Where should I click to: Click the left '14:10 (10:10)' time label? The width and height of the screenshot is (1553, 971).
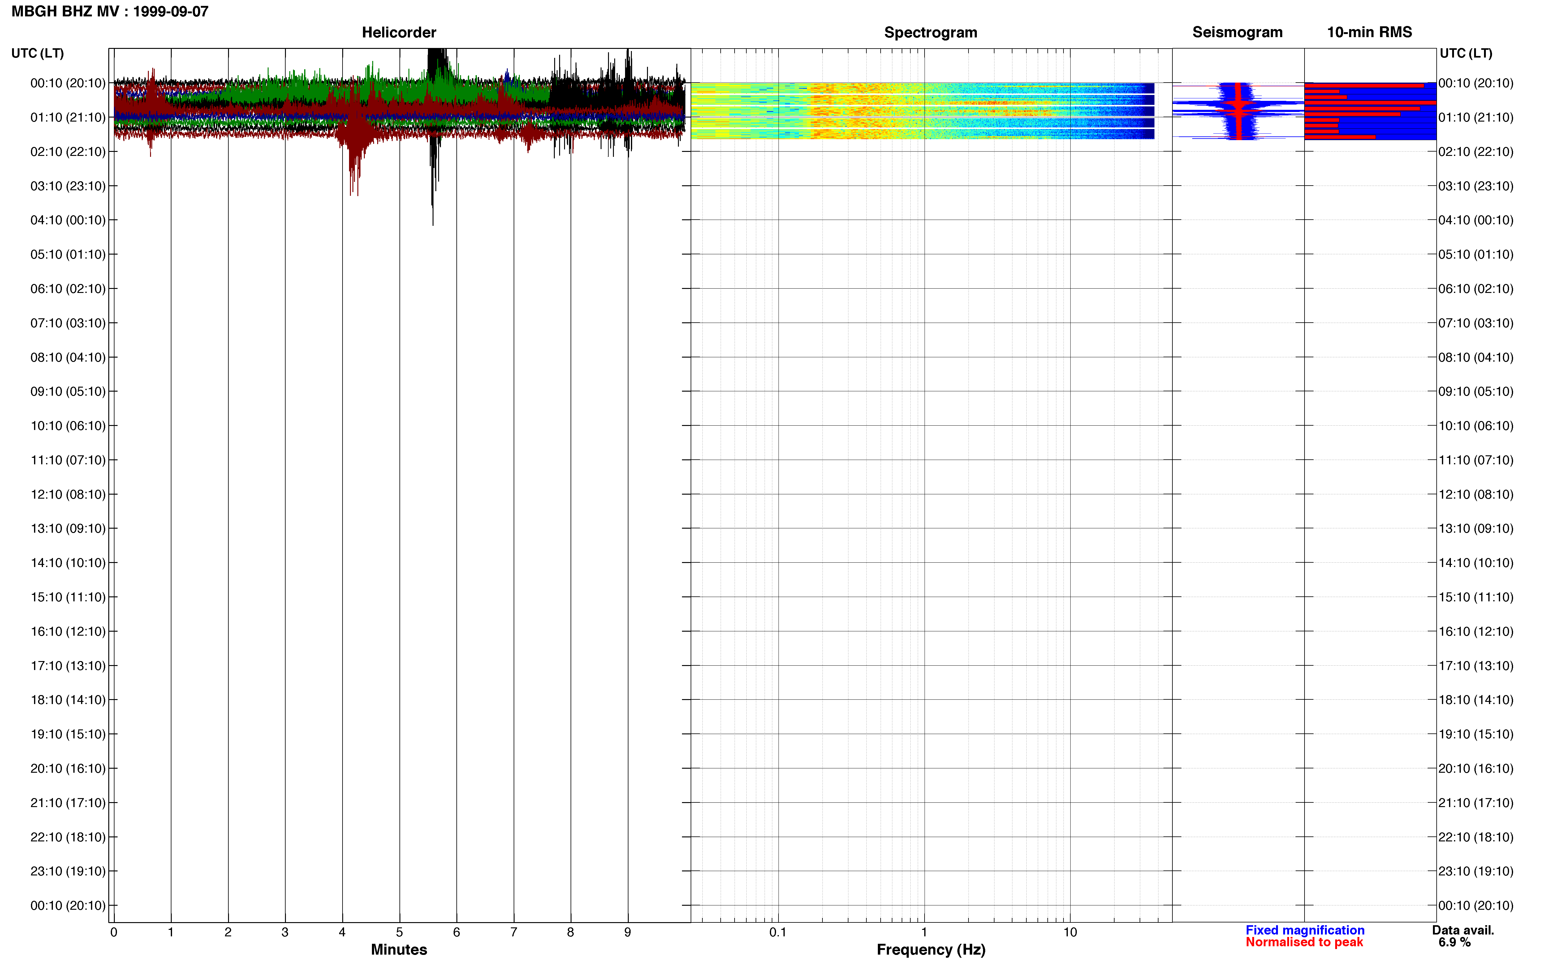click(68, 563)
